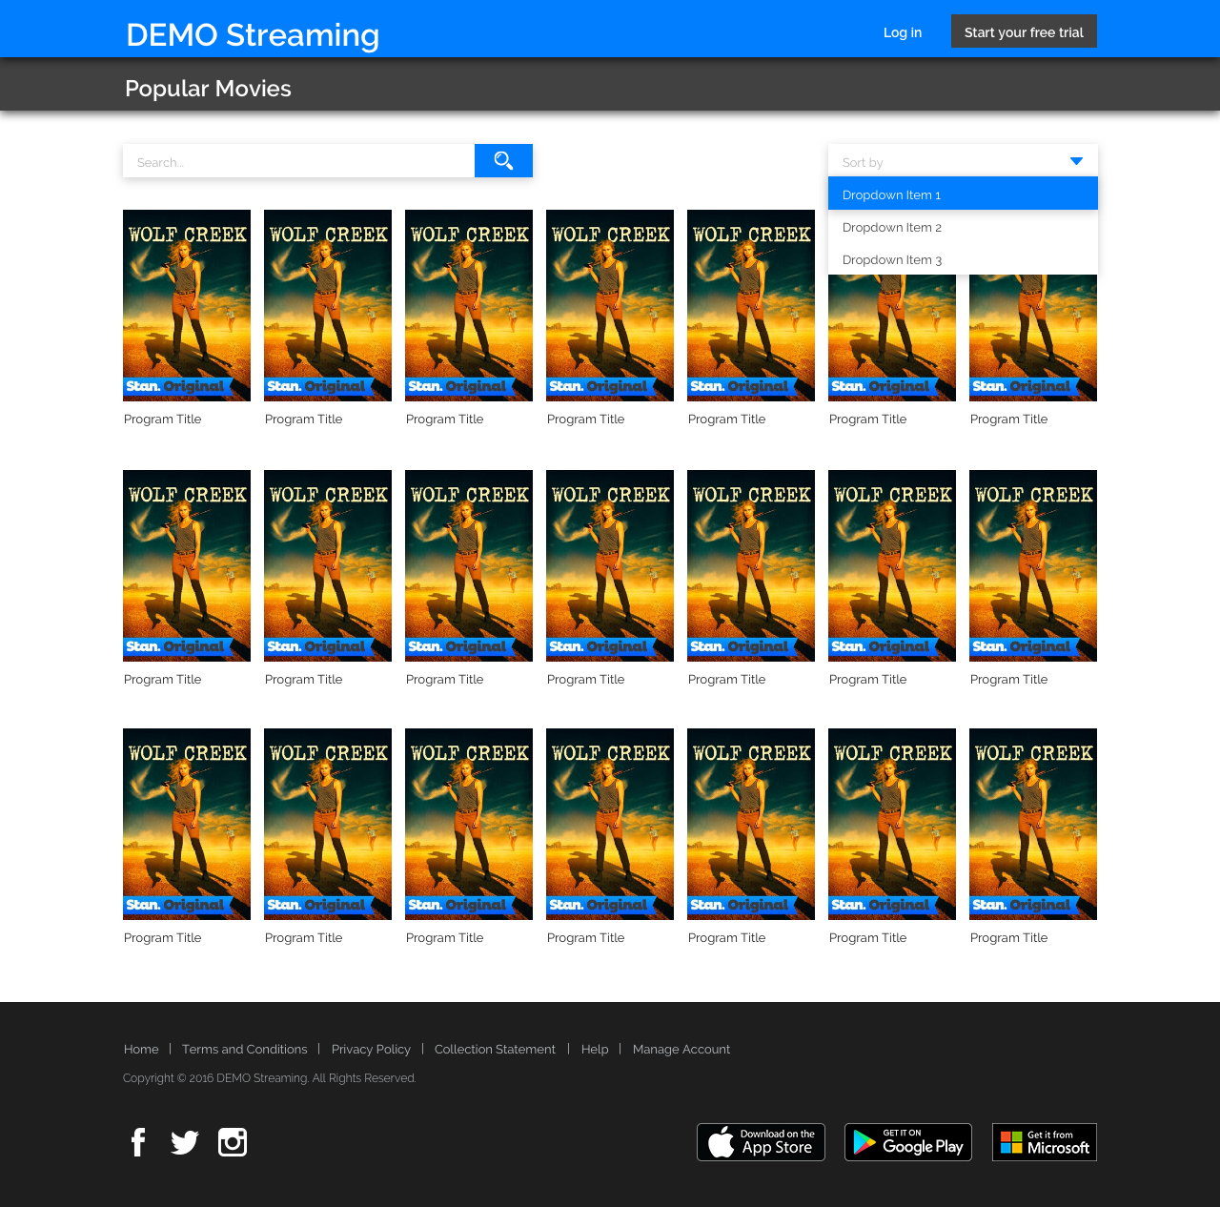The width and height of the screenshot is (1220, 1207).
Task: Click the copyright notice text
Action: (x=270, y=1078)
